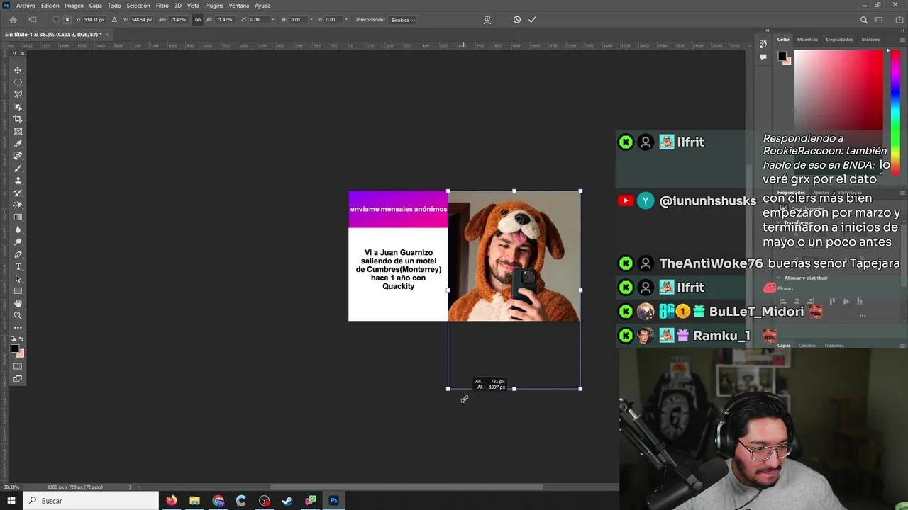Open Steam from the taskbar
Image resolution: width=908 pixels, height=510 pixels.
287,501
